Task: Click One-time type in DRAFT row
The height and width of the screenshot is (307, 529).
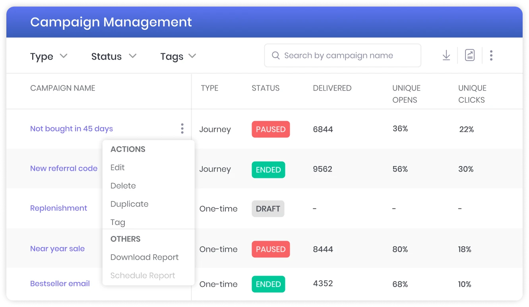Action: (x=219, y=209)
